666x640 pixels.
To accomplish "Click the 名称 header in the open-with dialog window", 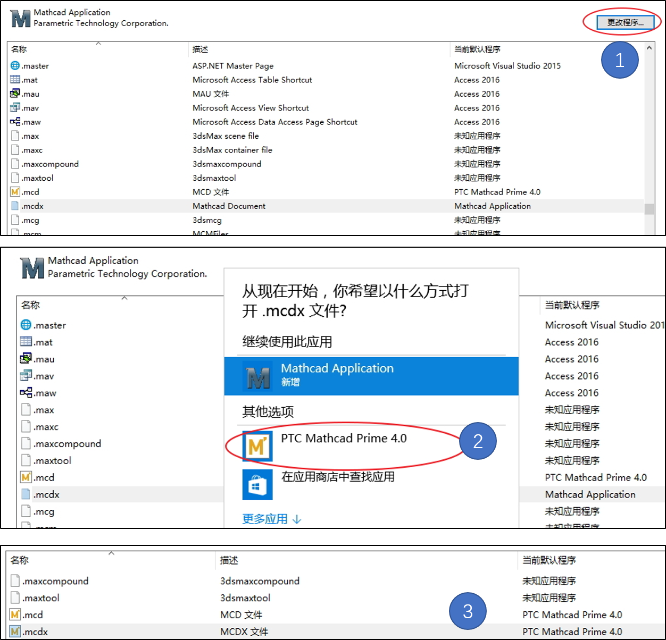I will (30, 305).
